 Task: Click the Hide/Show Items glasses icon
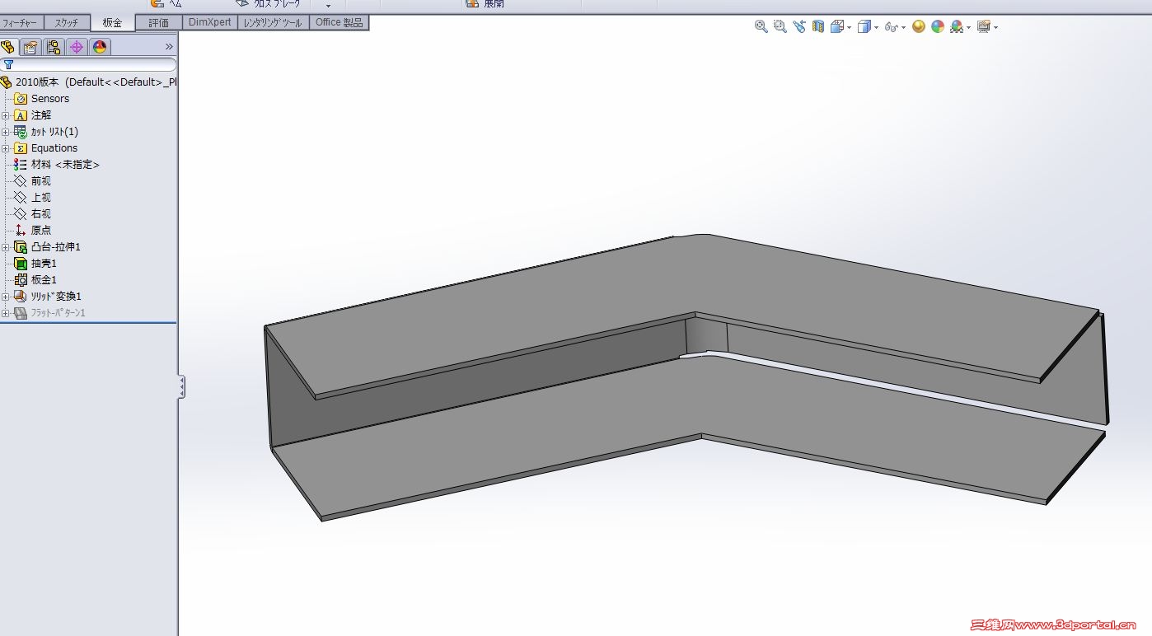click(891, 27)
